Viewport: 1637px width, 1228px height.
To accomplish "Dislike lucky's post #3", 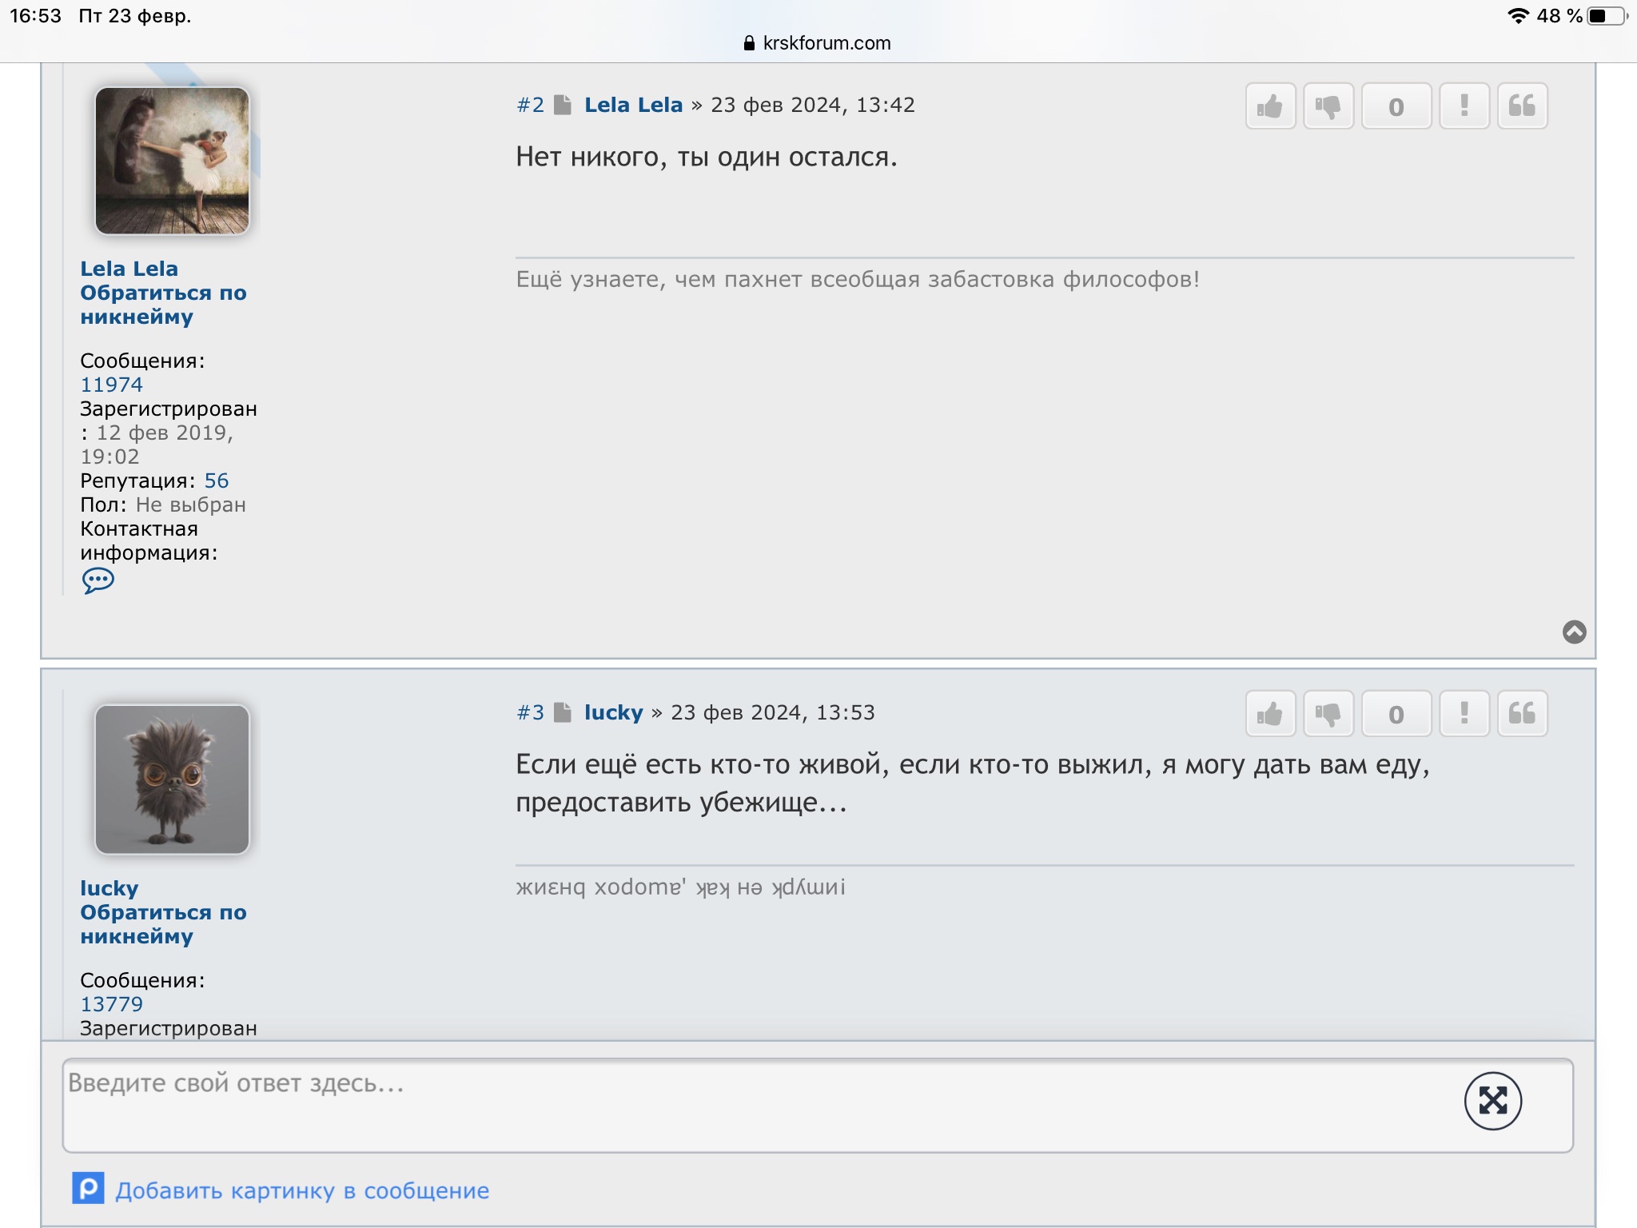I will pyautogui.click(x=1328, y=714).
